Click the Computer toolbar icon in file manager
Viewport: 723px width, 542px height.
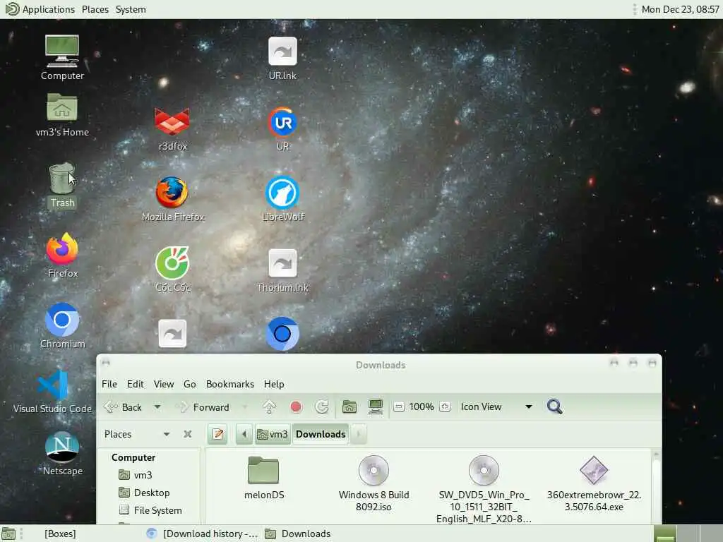click(x=376, y=407)
